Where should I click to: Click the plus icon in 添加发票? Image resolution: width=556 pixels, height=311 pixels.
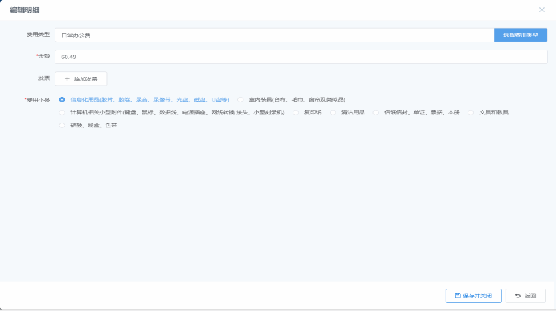pyautogui.click(x=67, y=79)
